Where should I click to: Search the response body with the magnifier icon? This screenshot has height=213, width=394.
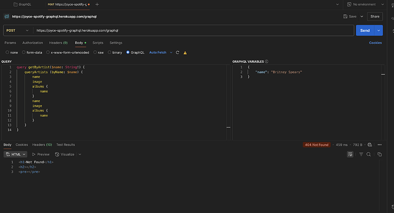coord(369,154)
